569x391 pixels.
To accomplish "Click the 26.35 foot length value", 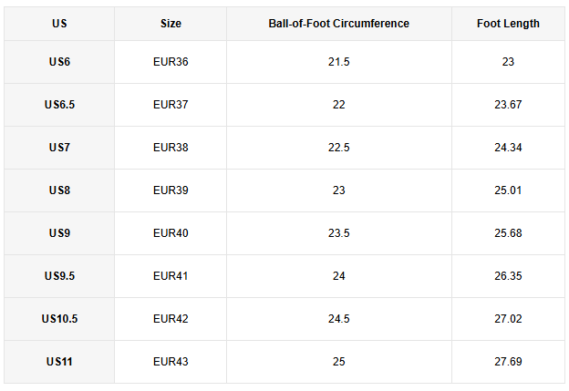I will tap(508, 276).
